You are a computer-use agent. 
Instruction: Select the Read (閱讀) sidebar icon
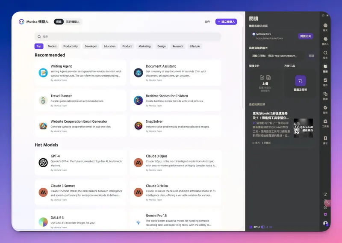325,66
